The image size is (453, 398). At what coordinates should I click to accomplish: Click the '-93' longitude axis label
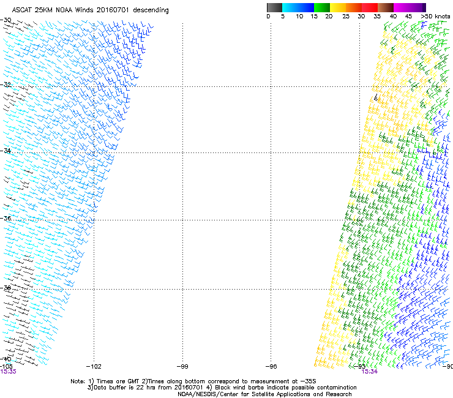(360, 367)
